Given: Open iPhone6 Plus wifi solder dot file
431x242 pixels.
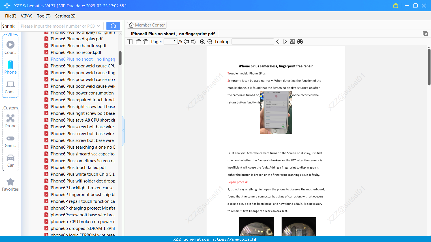Looking at the screenshot, I should (82, 181).
